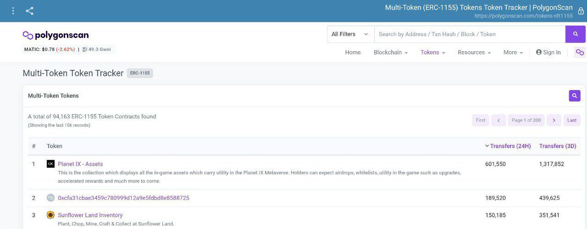Go to next page arrow

pos(554,120)
